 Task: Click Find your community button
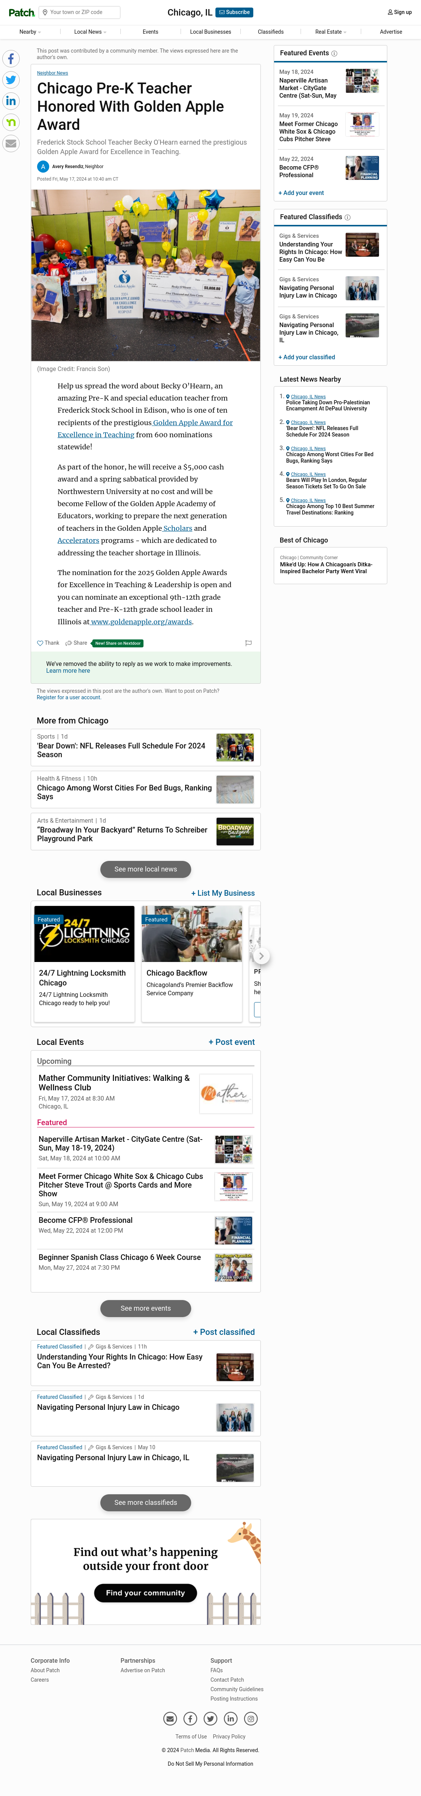(x=146, y=1593)
